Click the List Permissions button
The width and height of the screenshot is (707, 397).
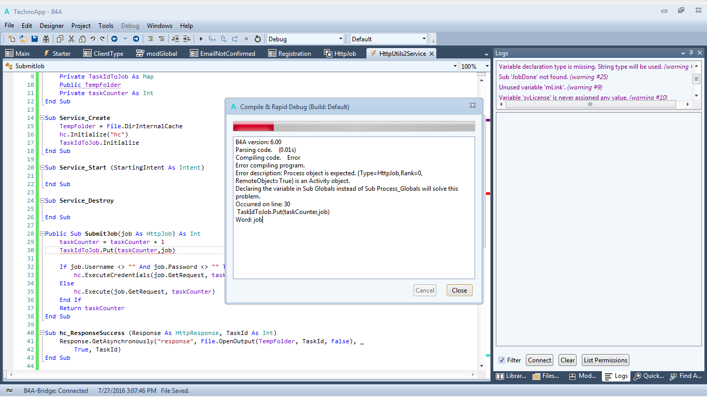(x=605, y=360)
